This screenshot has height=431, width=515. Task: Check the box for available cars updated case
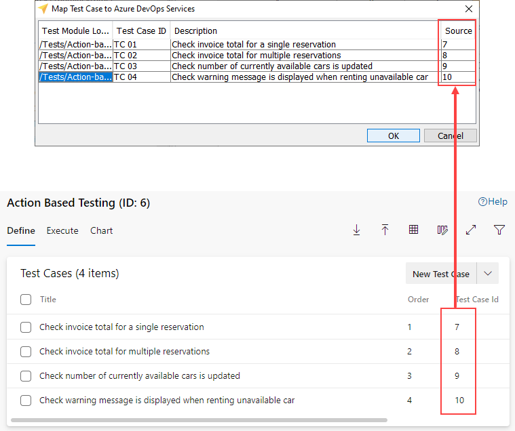(26, 376)
